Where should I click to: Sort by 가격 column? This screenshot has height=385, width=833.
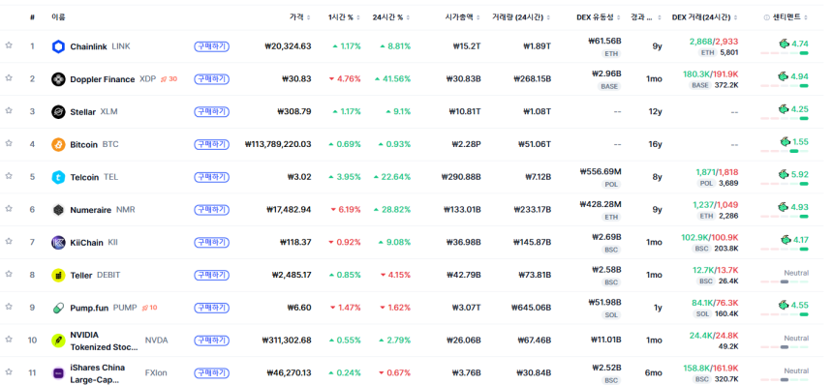tap(300, 17)
